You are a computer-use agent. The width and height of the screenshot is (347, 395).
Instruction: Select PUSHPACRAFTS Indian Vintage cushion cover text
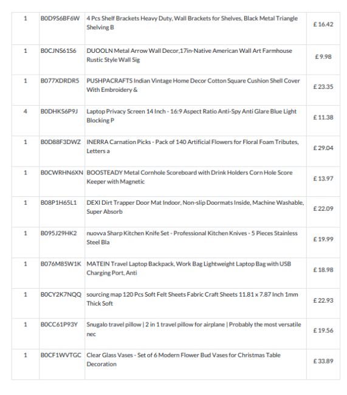(x=193, y=85)
